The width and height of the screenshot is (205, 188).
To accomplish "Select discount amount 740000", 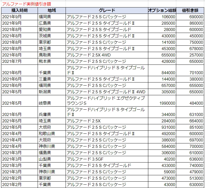I will coord(190,166).
